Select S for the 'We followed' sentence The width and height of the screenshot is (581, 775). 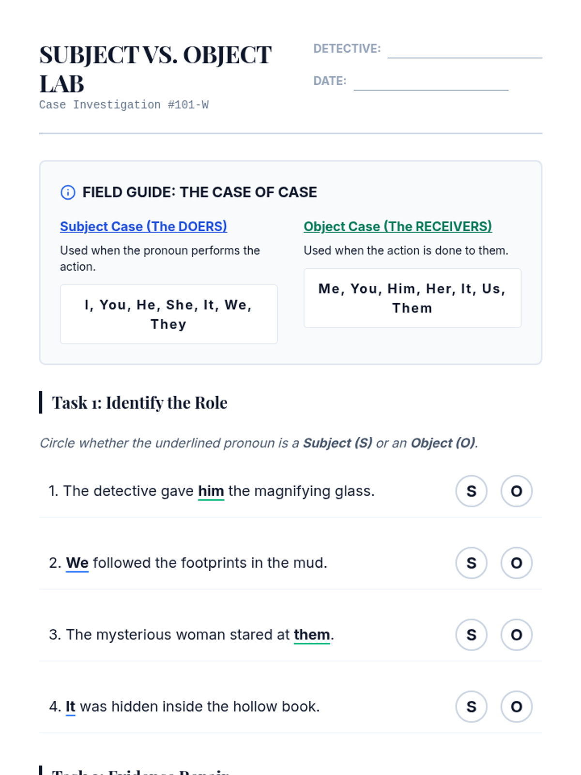click(x=471, y=563)
